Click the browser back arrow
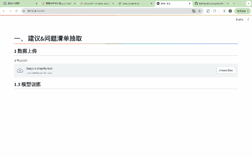 [x=4, y=11]
